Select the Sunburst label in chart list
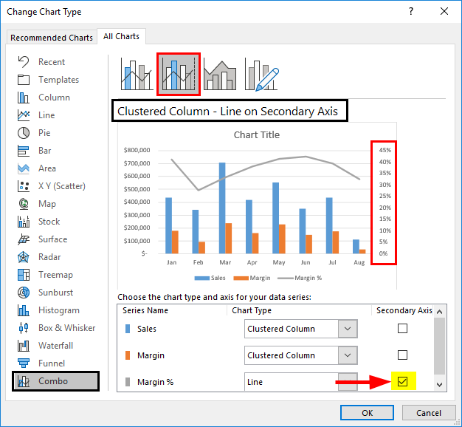Screen dimensions: 462x427 tap(55, 293)
